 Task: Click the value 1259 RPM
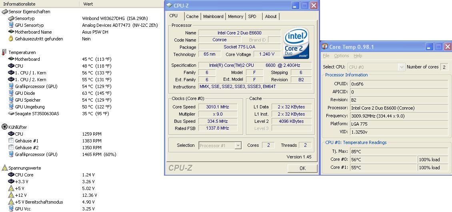92,134
